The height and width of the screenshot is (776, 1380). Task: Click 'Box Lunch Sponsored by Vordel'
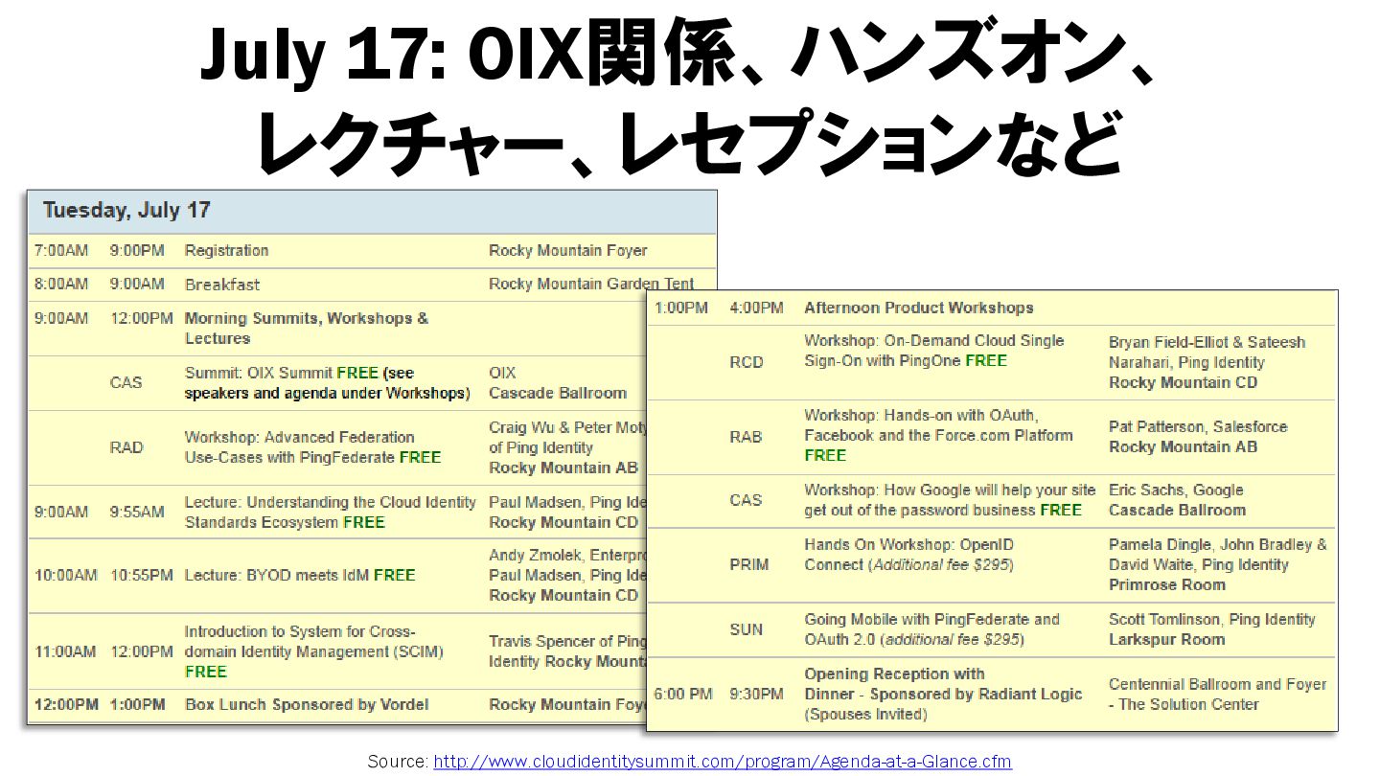click(x=307, y=705)
